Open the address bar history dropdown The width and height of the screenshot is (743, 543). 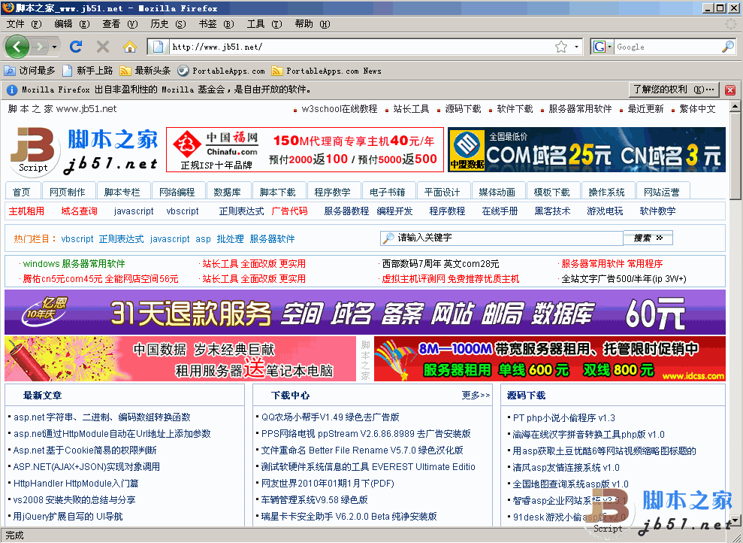[x=577, y=47]
